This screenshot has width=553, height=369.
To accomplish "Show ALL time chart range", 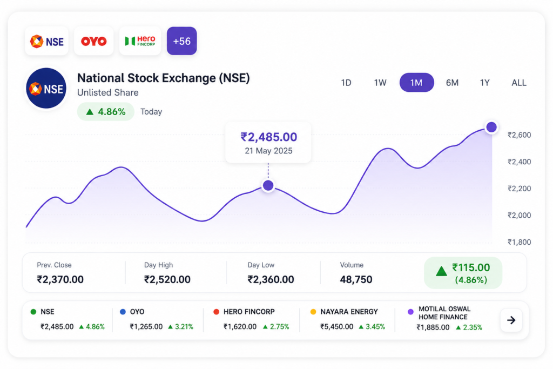I will tap(519, 83).
